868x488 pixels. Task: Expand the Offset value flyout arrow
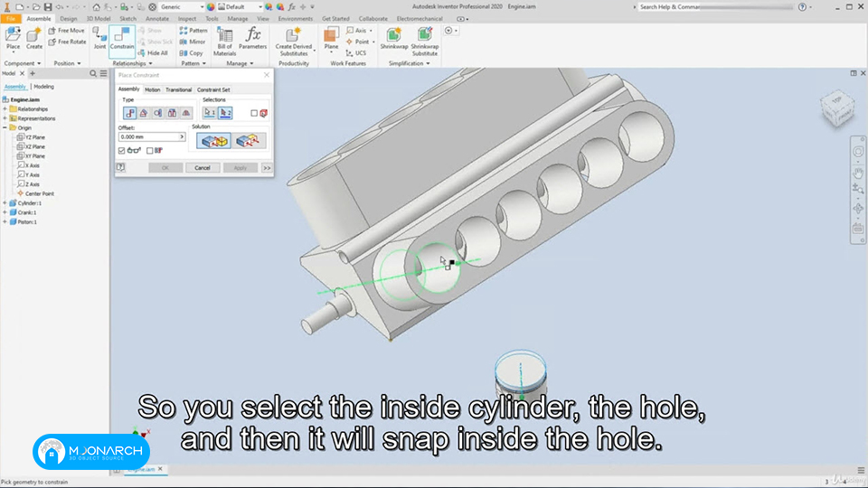[x=182, y=136]
